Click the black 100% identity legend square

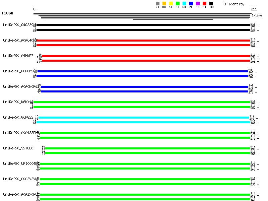[x=211, y=4]
